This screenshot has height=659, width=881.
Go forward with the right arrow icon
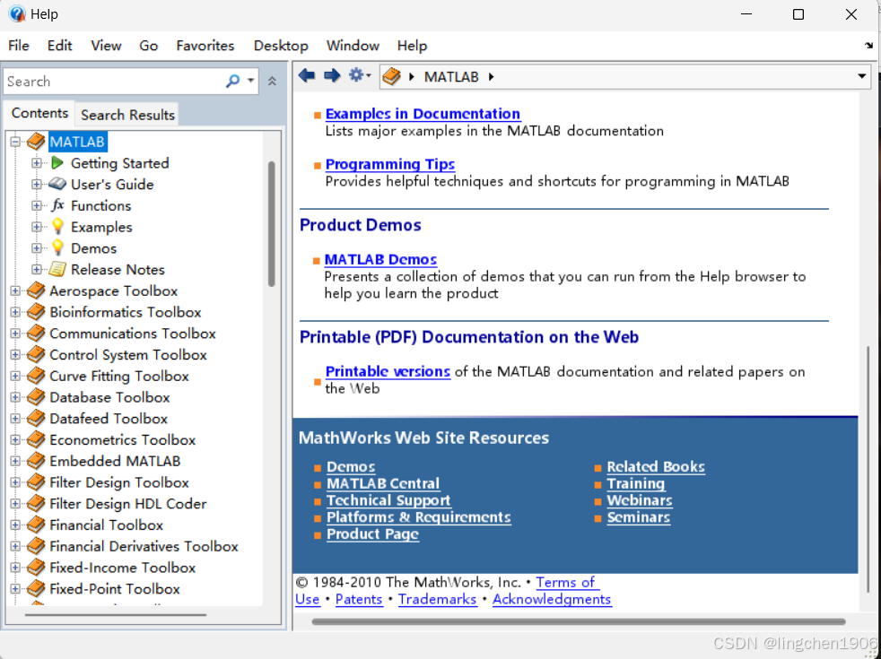(332, 75)
